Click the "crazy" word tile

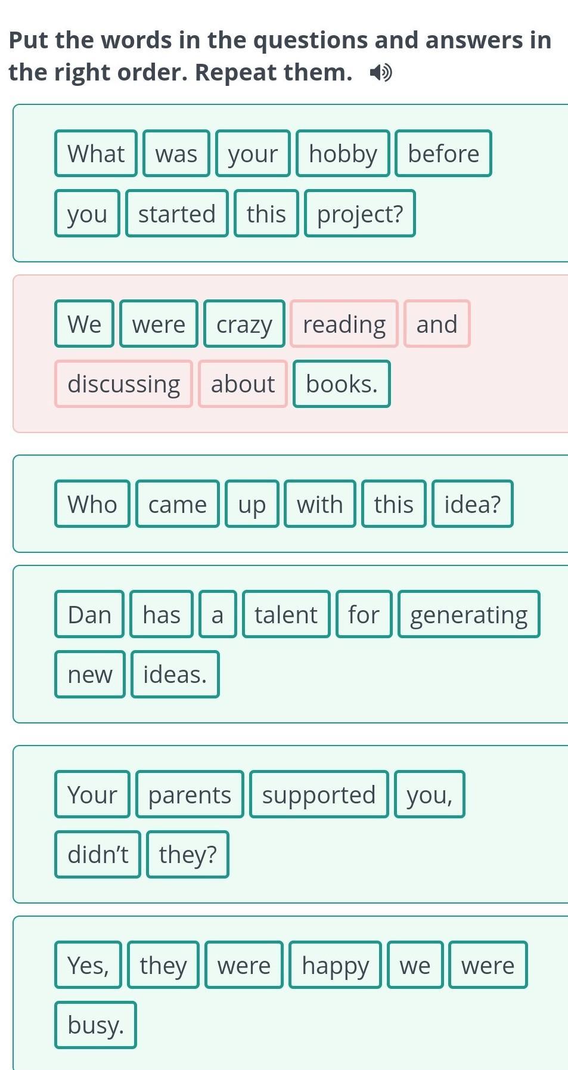click(244, 324)
